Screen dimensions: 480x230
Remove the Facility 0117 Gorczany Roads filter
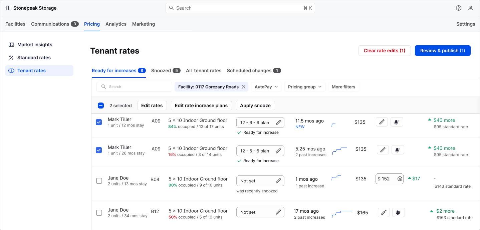[x=244, y=87]
